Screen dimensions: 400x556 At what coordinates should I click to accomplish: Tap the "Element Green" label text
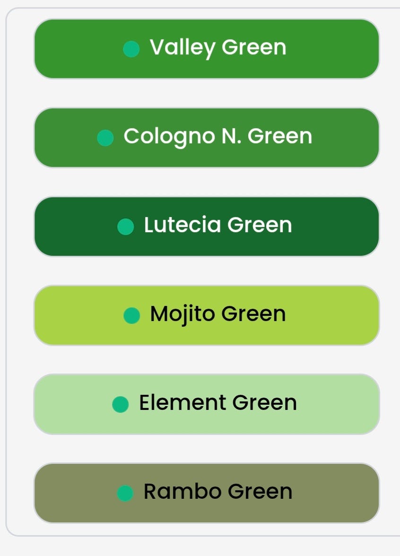(x=218, y=403)
